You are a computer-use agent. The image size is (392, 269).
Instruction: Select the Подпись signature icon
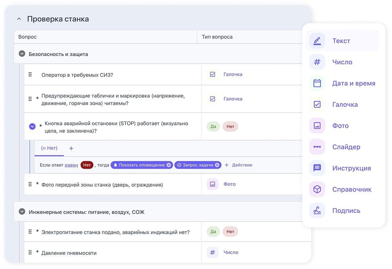[x=317, y=211]
